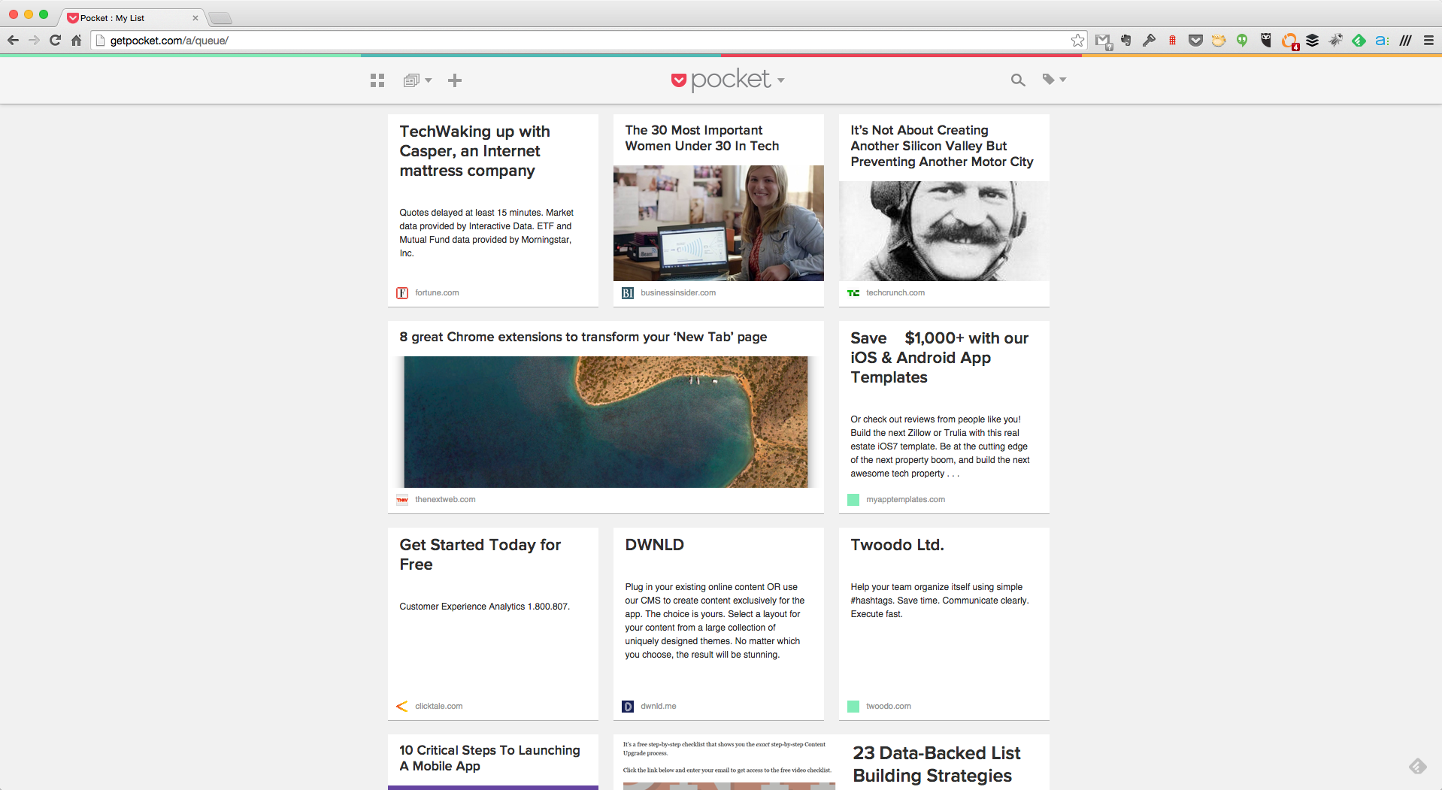The height and width of the screenshot is (790, 1442).
Task: Click the aerial coastline image thumbnail
Action: (606, 422)
